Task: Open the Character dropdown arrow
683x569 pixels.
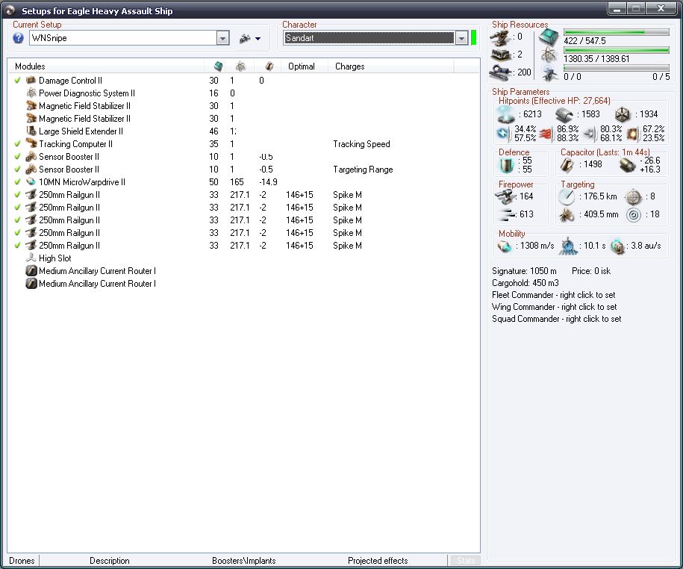Action: (461, 38)
